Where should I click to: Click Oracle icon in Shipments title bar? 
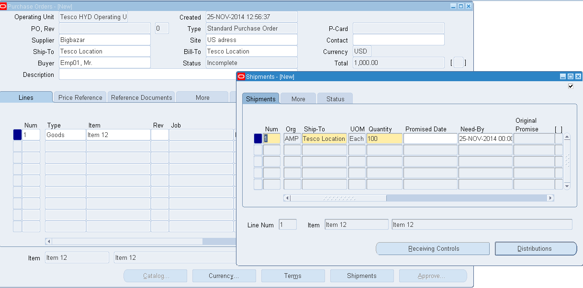241,76
